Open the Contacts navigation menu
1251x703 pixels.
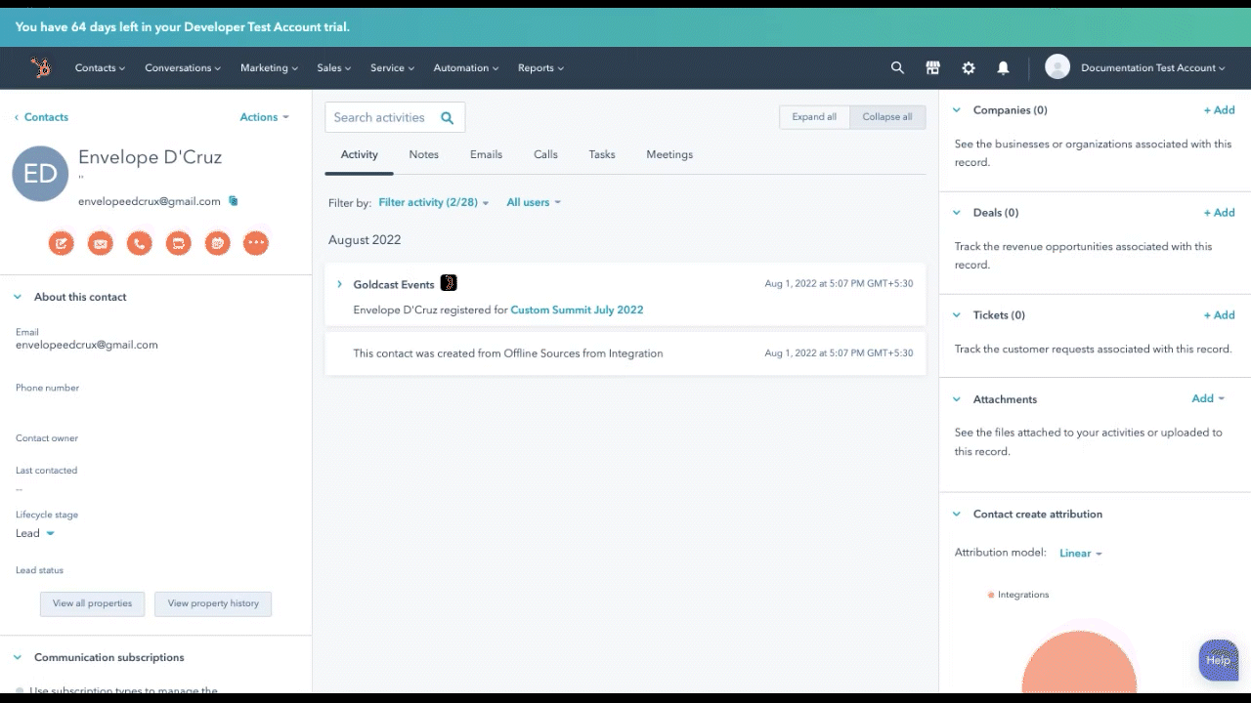tap(101, 67)
